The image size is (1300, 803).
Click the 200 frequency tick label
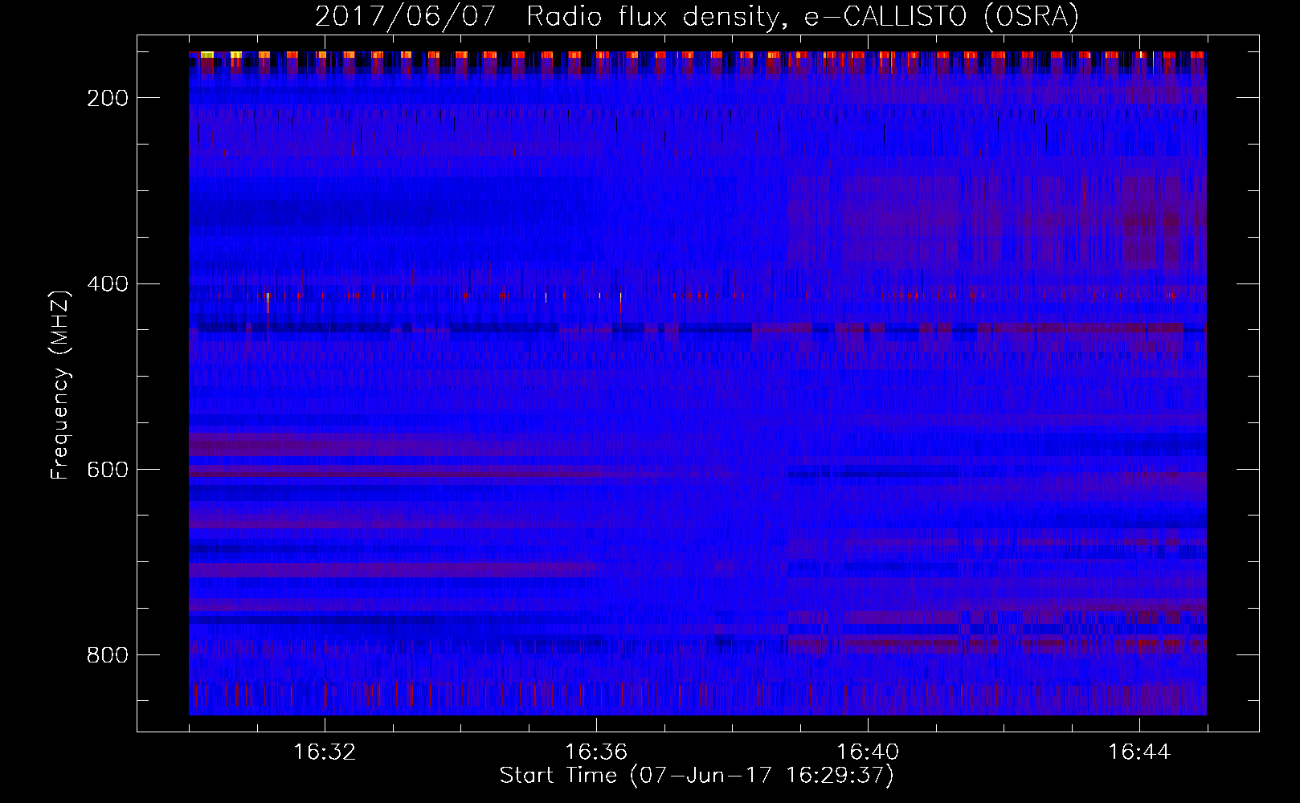pos(107,98)
